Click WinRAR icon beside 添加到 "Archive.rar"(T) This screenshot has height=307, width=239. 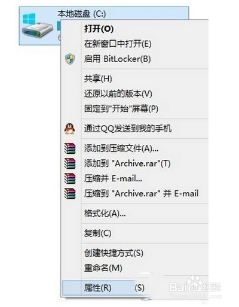tap(70, 163)
